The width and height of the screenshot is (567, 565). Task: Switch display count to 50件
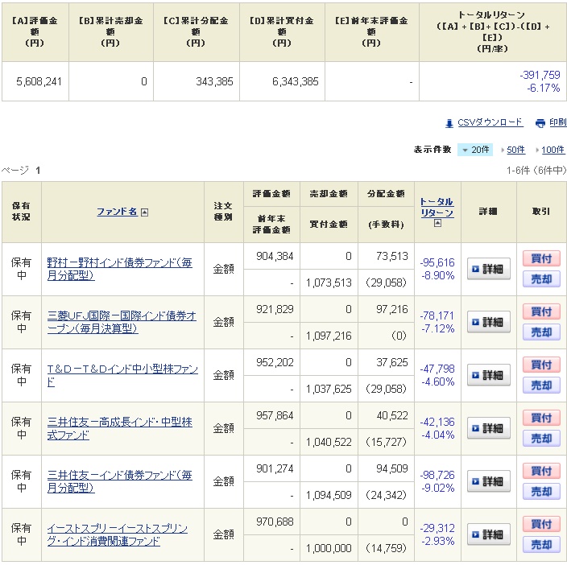coord(515,150)
